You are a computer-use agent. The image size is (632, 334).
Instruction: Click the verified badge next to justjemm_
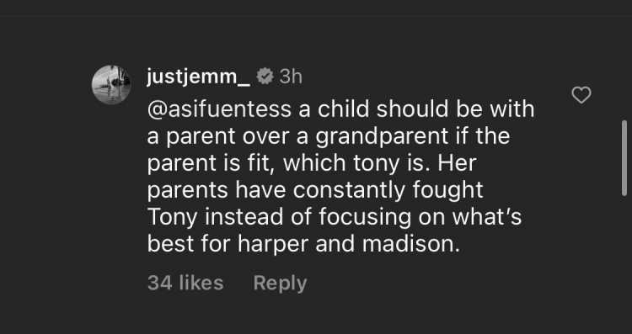coord(265,76)
